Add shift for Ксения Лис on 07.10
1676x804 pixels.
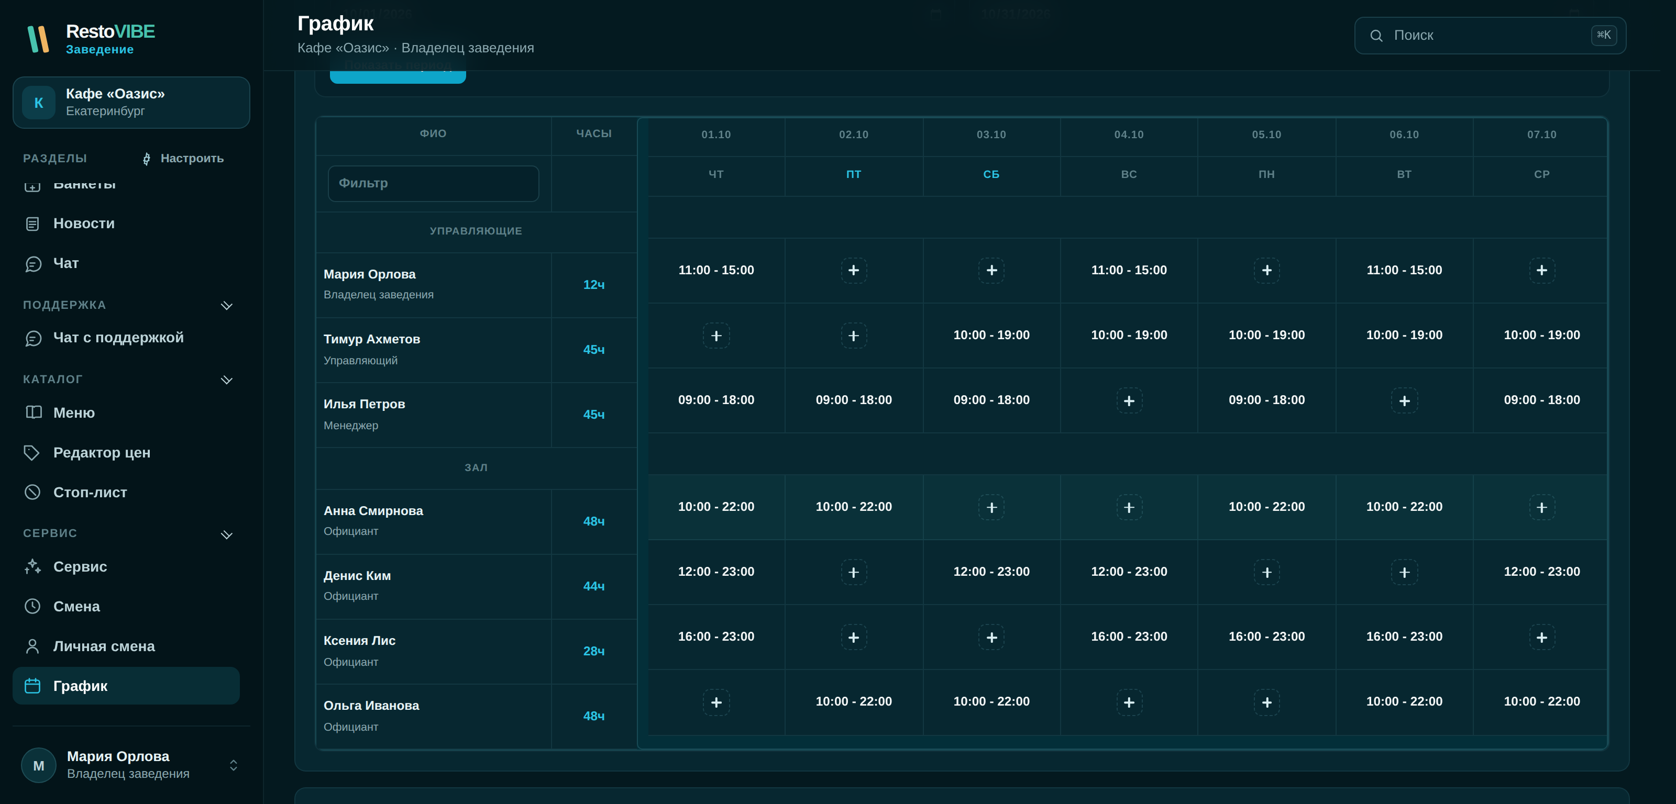point(1542,638)
